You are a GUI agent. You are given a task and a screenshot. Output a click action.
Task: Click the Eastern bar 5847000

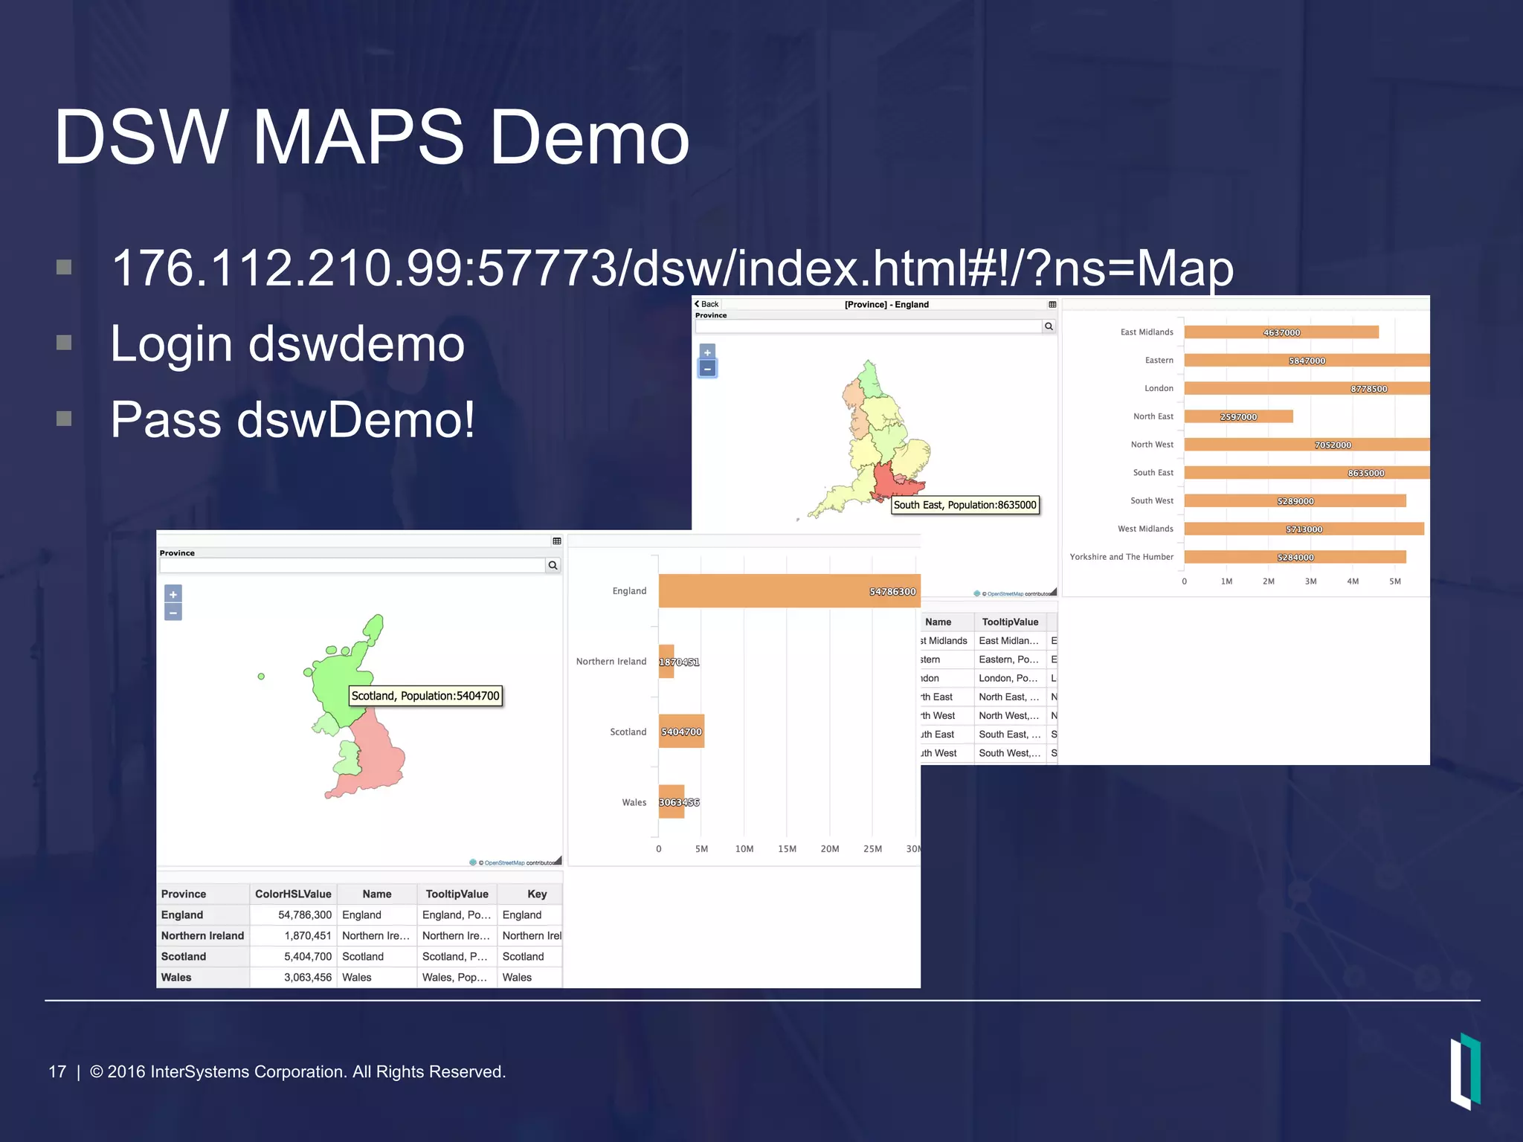tap(1307, 361)
